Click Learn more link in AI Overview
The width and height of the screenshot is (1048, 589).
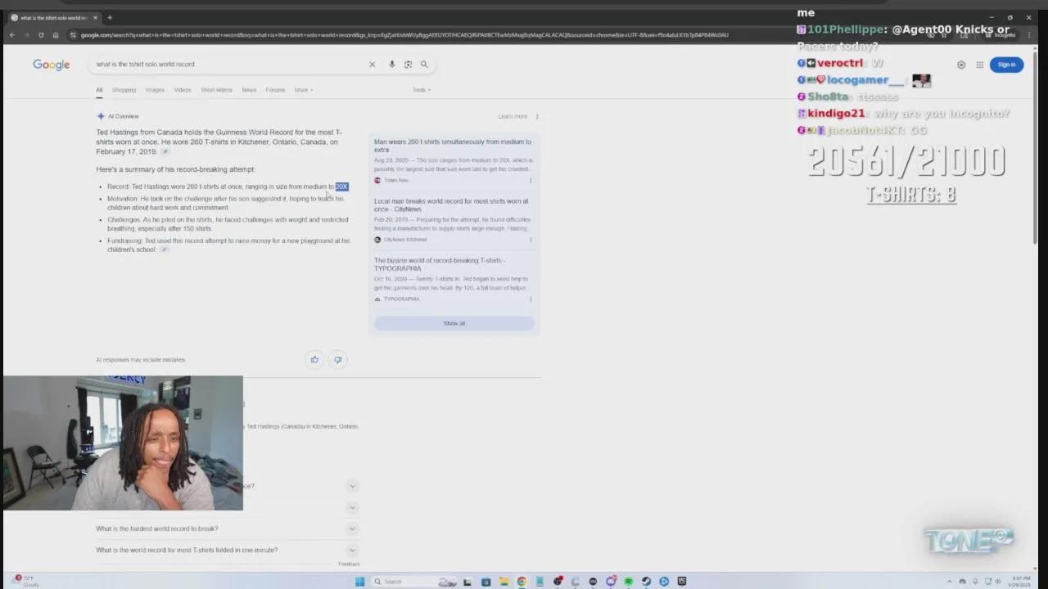point(513,116)
